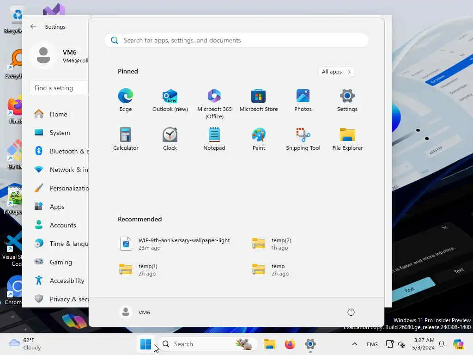
Task: Open Network & internet settings category
Action: click(x=61, y=170)
